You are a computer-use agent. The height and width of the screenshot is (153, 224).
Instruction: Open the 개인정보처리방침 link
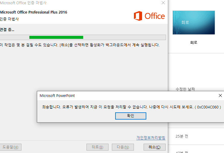pyautogui.click(x=151, y=138)
